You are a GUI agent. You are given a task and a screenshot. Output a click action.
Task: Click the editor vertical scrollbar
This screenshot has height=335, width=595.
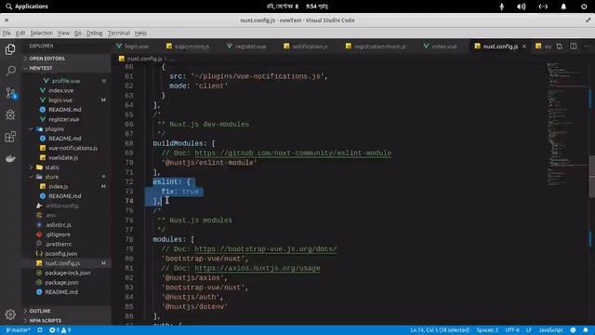click(592, 177)
